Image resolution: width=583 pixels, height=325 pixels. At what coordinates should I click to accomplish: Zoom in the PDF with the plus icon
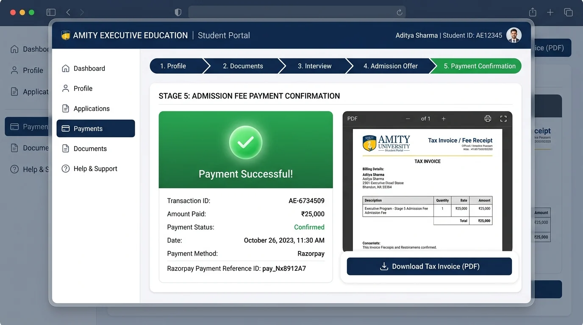point(444,119)
